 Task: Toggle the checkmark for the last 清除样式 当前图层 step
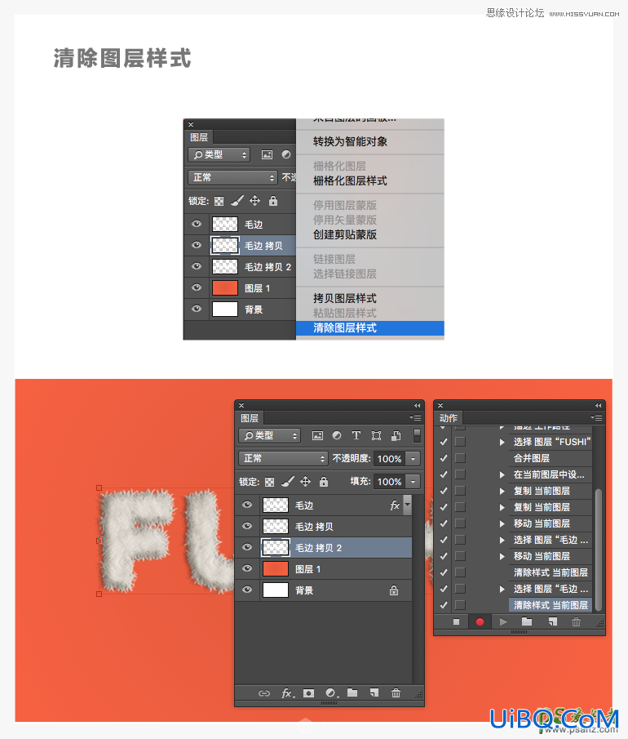444,605
